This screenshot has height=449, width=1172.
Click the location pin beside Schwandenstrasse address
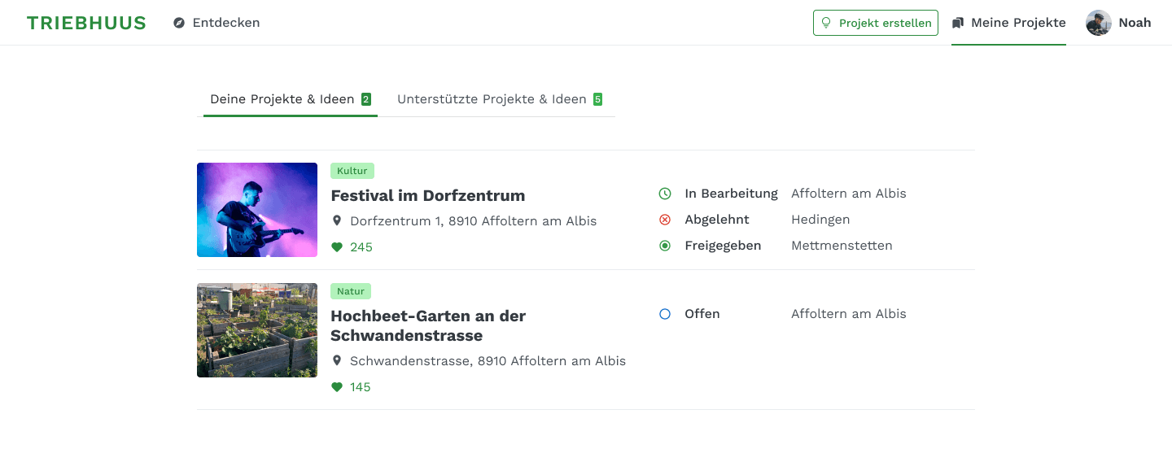(x=337, y=361)
